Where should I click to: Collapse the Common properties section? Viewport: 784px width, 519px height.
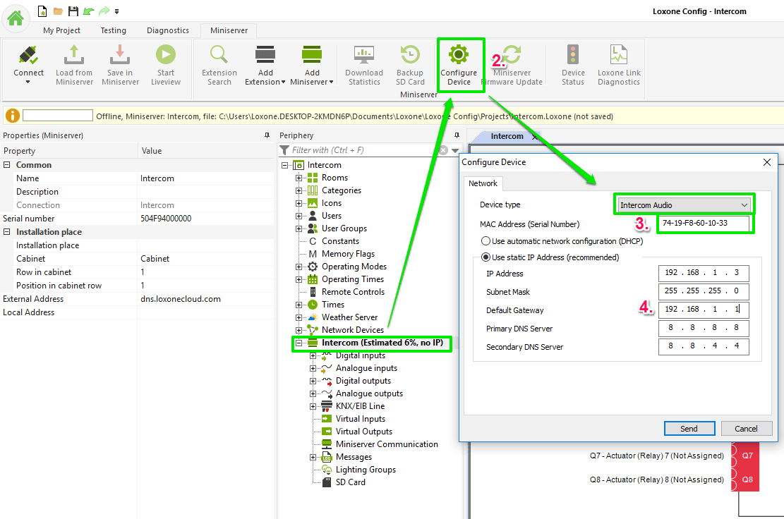pos(7,165)
